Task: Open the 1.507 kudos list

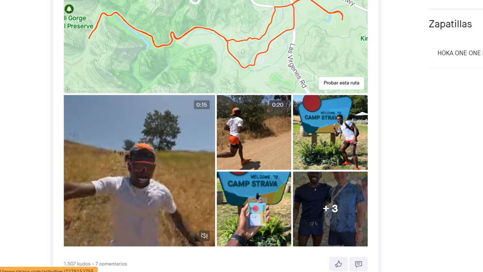Action: click(x=77, y=264)
